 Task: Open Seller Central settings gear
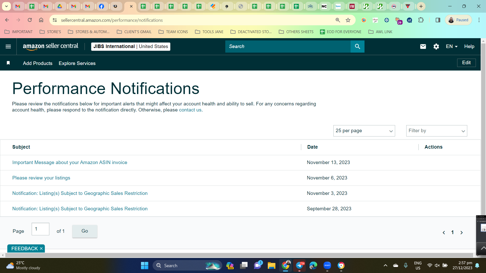click(x=436, y=47)
